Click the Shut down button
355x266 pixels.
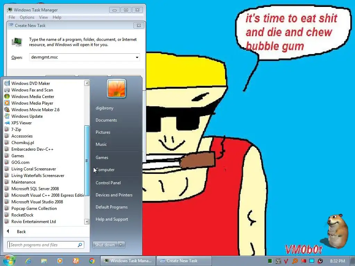point(105,245)
